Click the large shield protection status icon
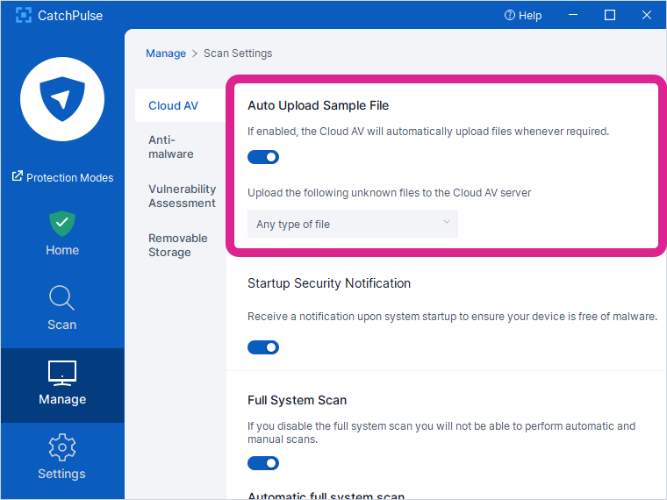The width and height of the screenshot is (667, 500). 62,99
